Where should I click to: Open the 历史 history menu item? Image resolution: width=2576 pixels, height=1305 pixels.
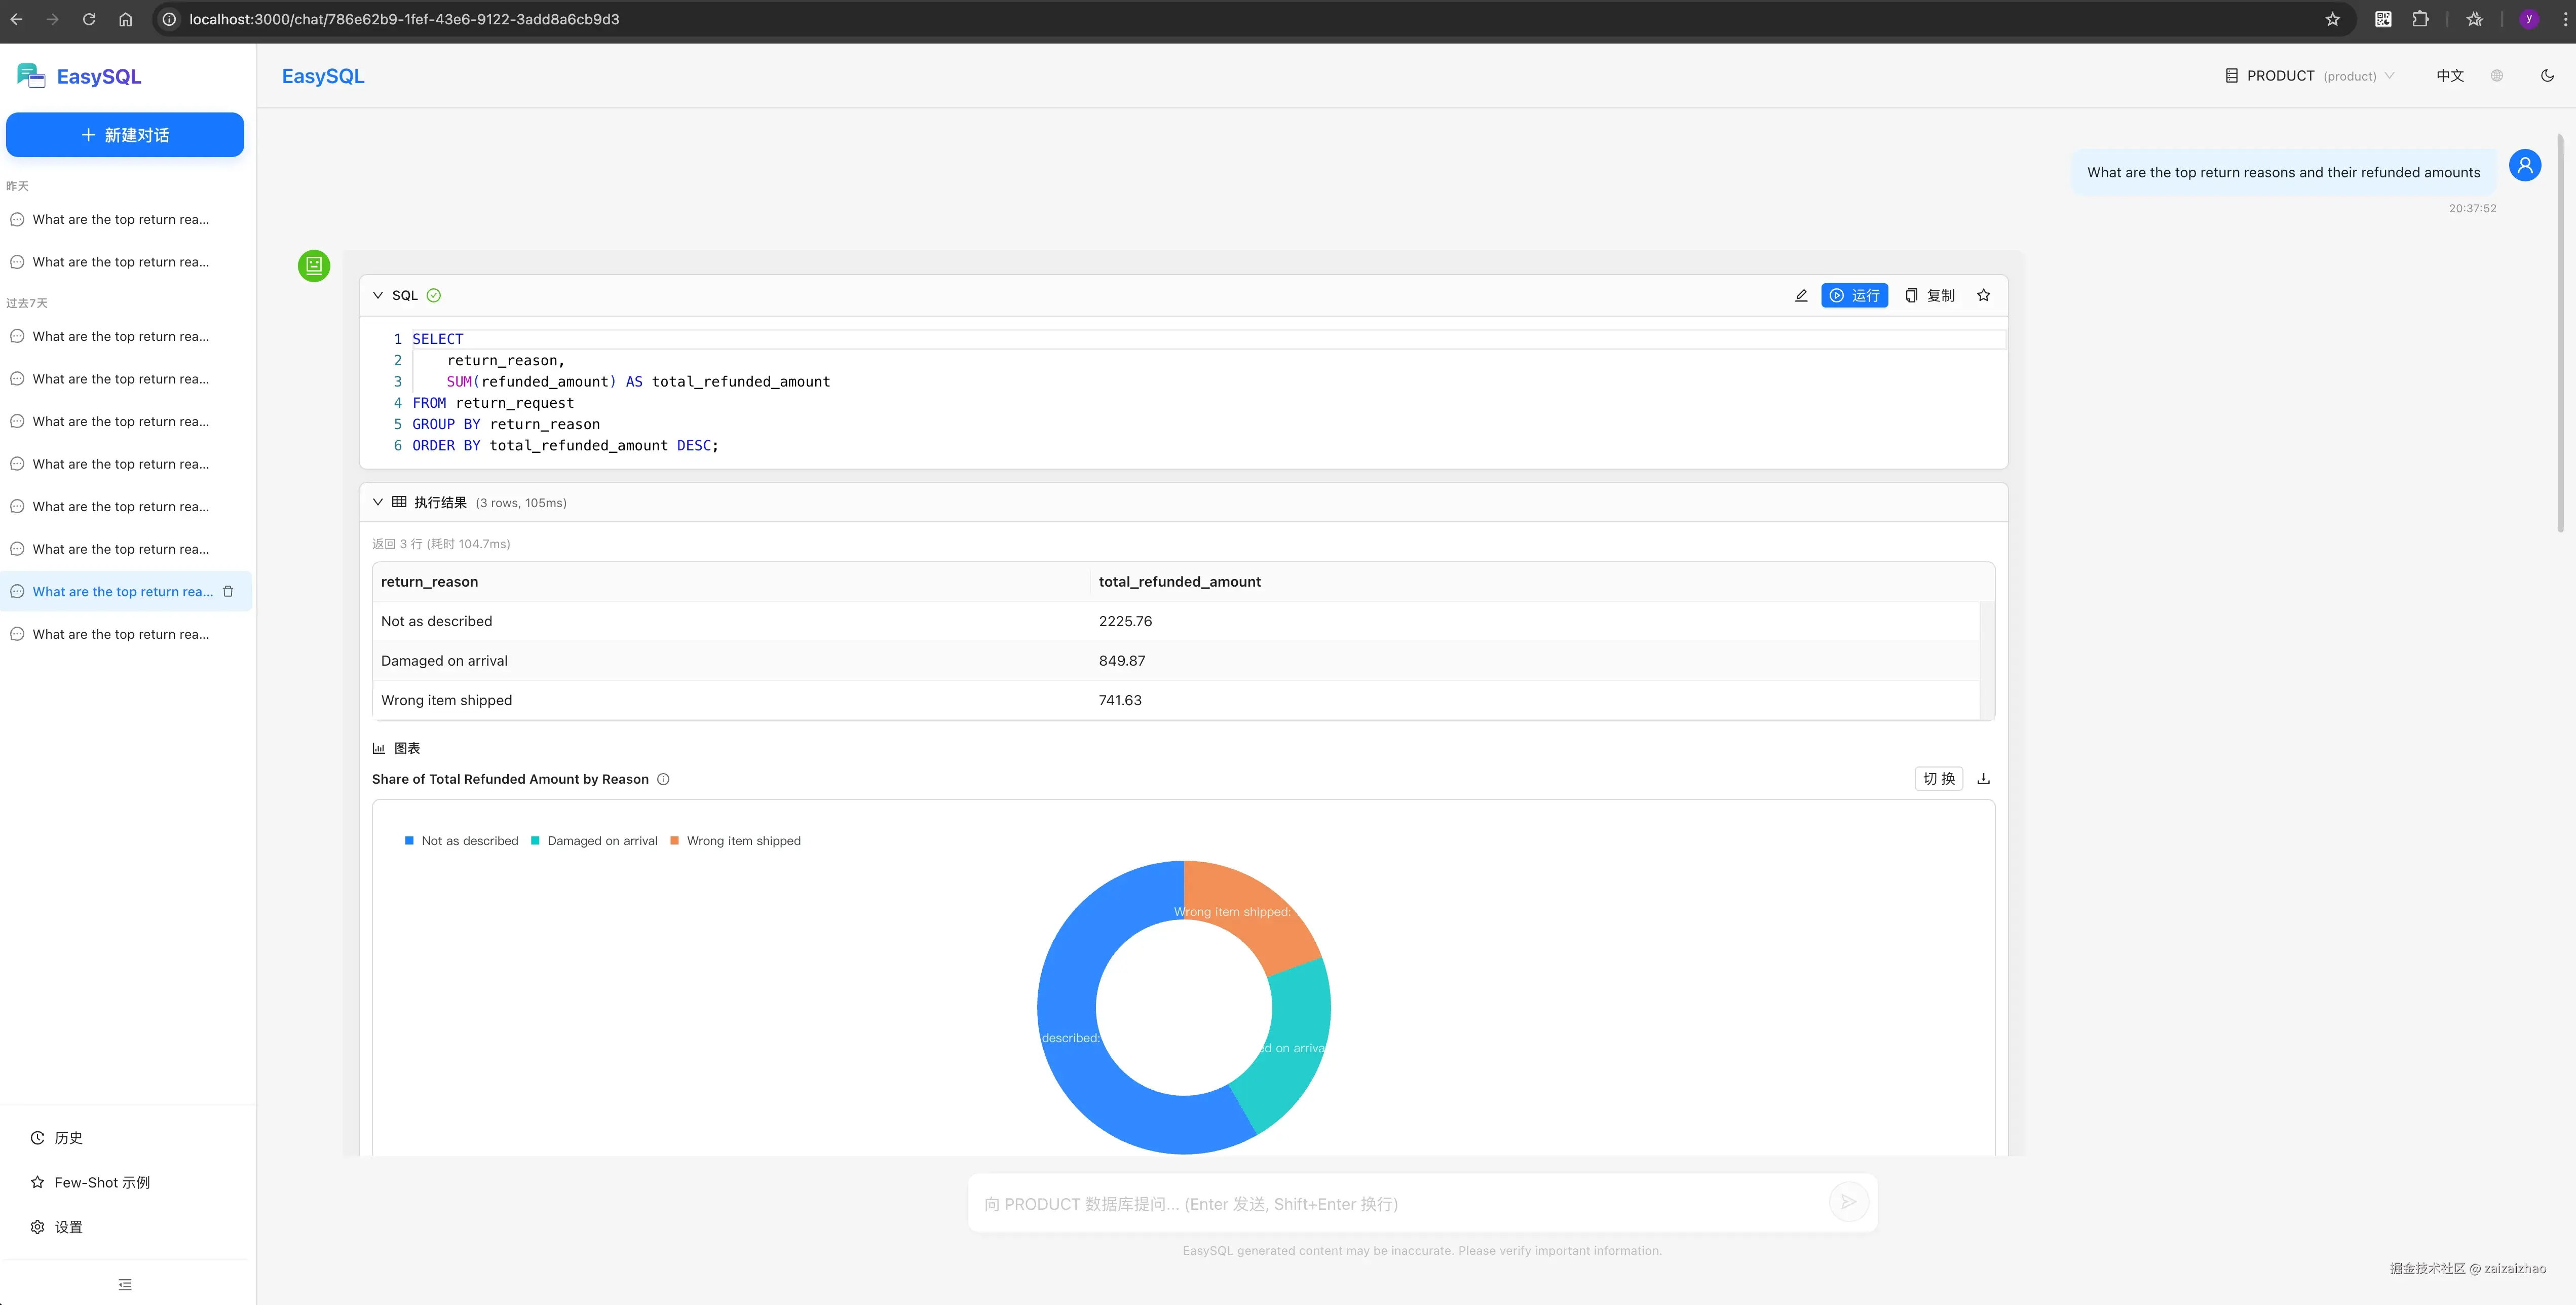click(x=68, y=1138)
